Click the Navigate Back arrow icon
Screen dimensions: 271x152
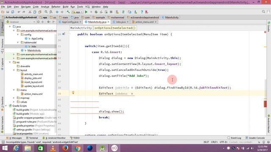click(57, 12)
